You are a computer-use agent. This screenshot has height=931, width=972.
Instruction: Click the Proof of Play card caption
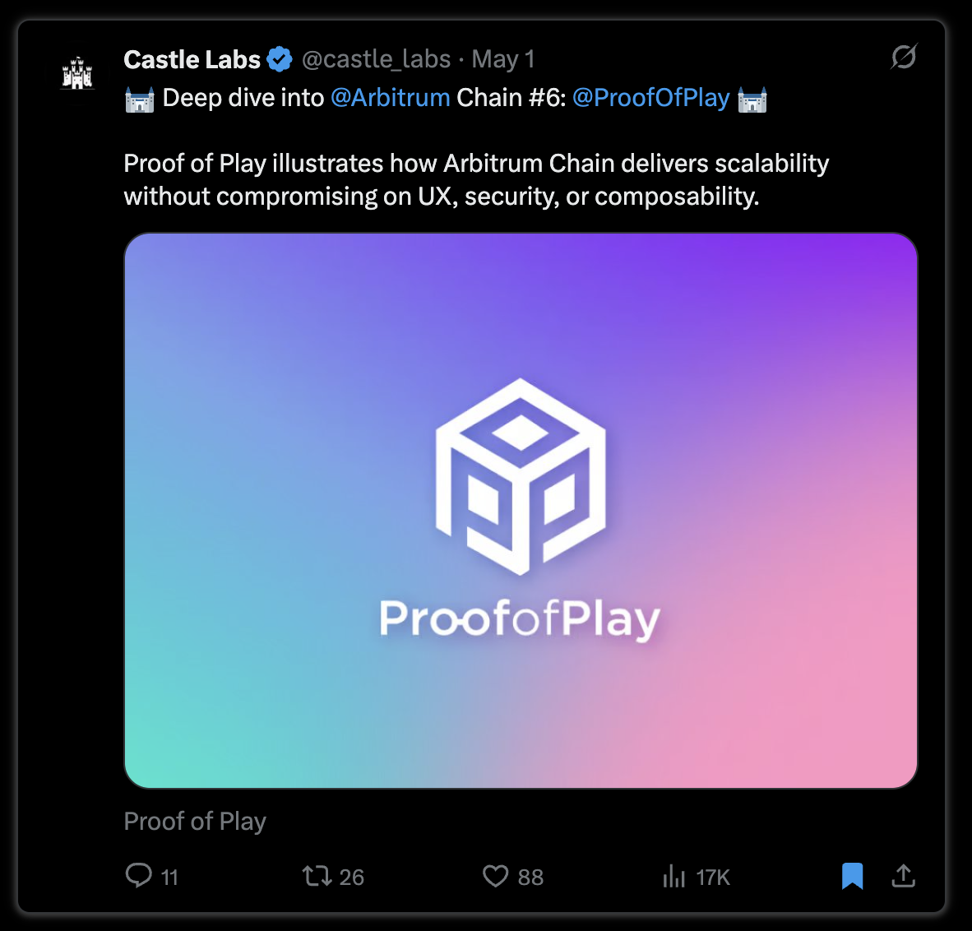pos(195,822)
